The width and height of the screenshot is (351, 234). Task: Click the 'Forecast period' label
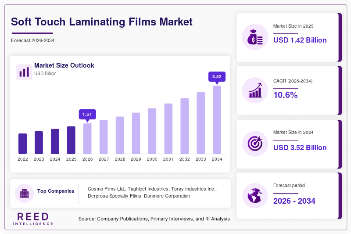pyautogui.click(x=289, y=185)
